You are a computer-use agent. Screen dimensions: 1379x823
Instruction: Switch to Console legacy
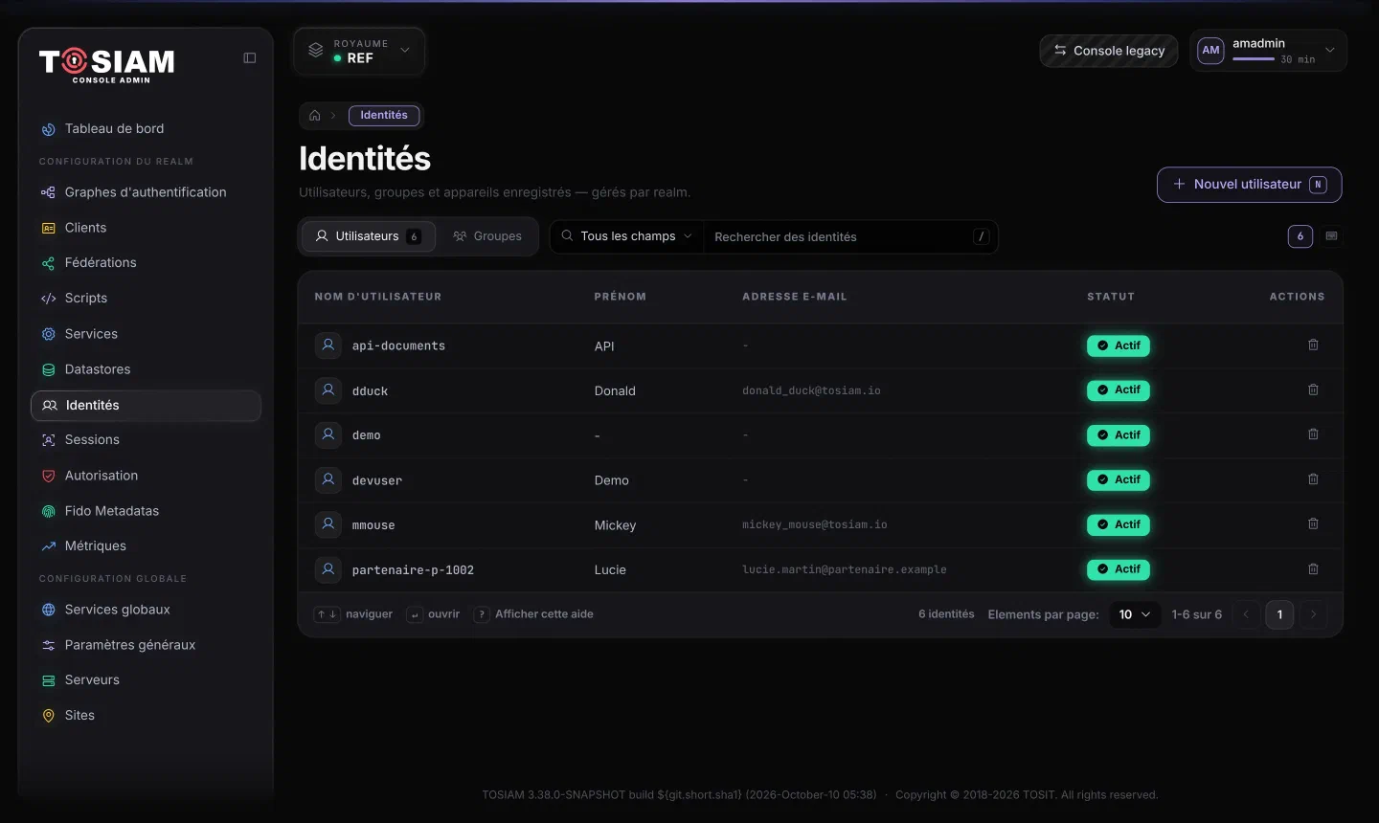click(1109, 51)
